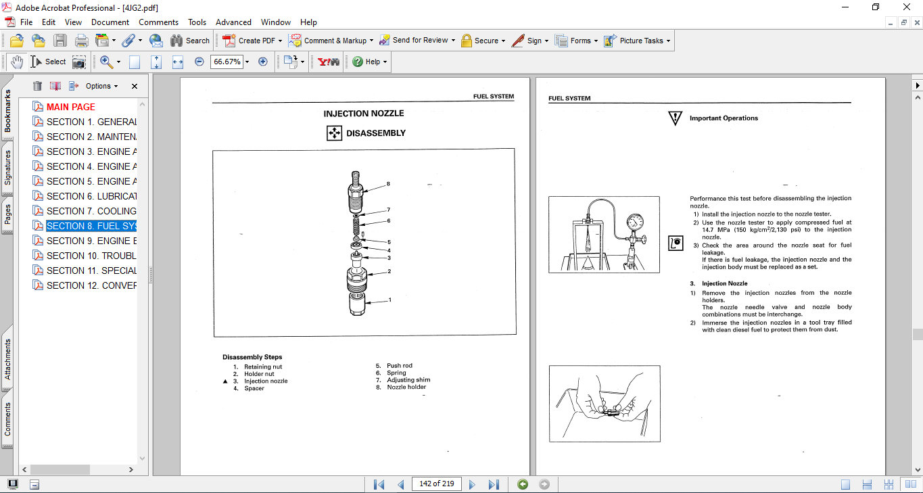Click the green Previous View button
Viewport: 923px width, 493px height.
(x=522, y=484)
